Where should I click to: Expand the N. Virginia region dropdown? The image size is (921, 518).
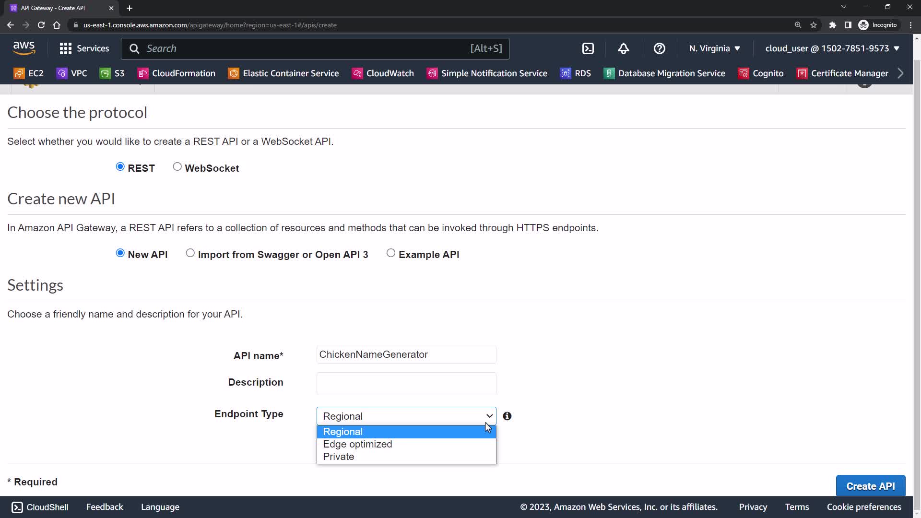(x=714, y=48)
